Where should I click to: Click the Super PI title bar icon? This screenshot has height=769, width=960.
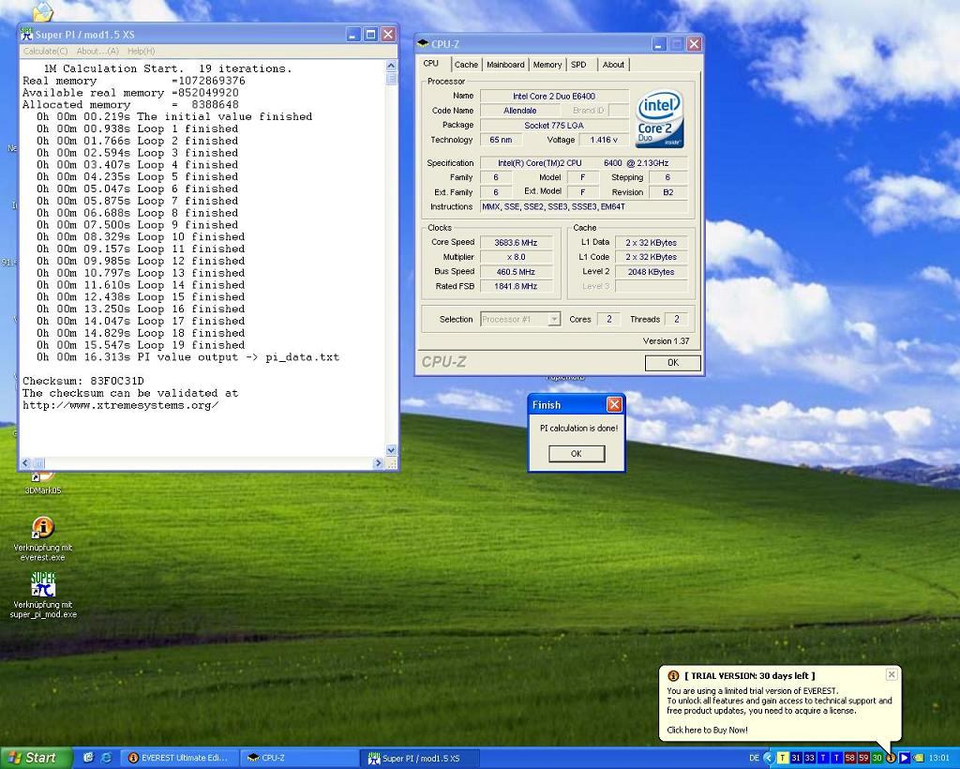[26, 34]
